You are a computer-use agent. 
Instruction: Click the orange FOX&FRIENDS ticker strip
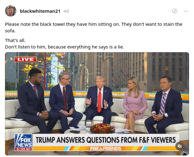[x=106, y=148]
